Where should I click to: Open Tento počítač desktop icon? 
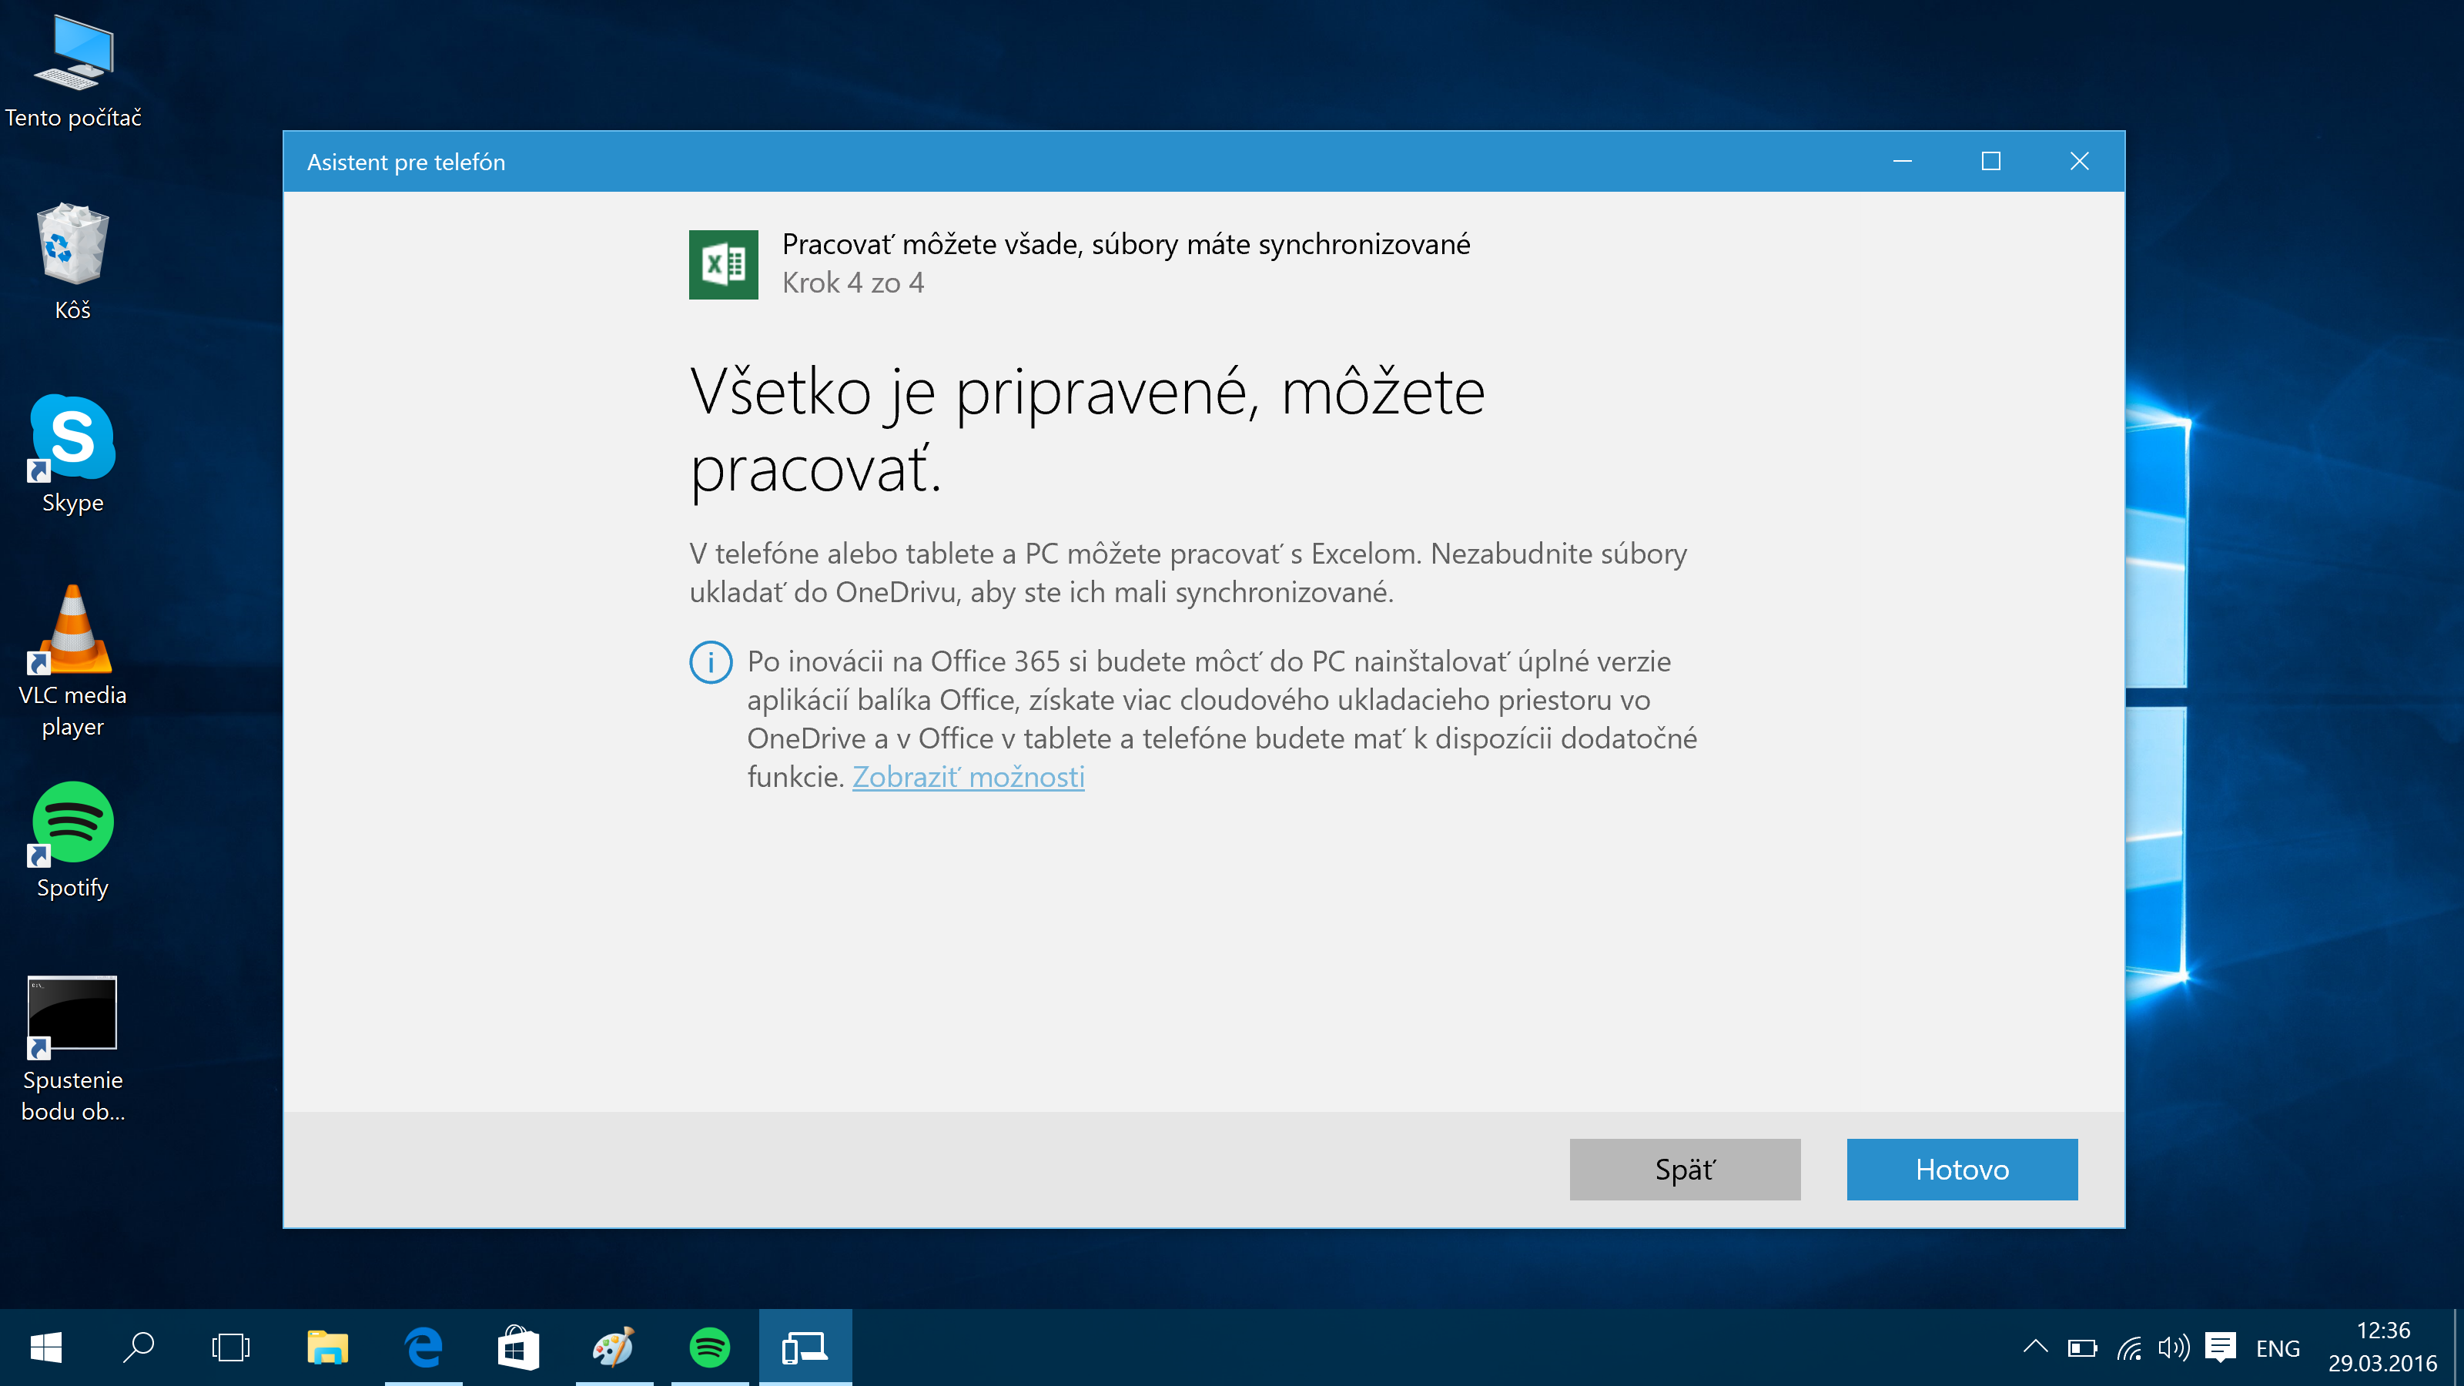(72, 72)
